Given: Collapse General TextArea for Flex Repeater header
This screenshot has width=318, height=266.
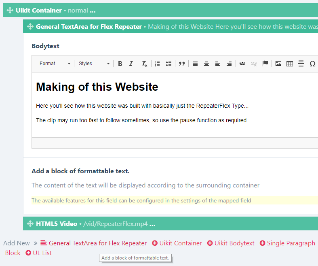Looking at the screenshot, I should coord(171,26).
